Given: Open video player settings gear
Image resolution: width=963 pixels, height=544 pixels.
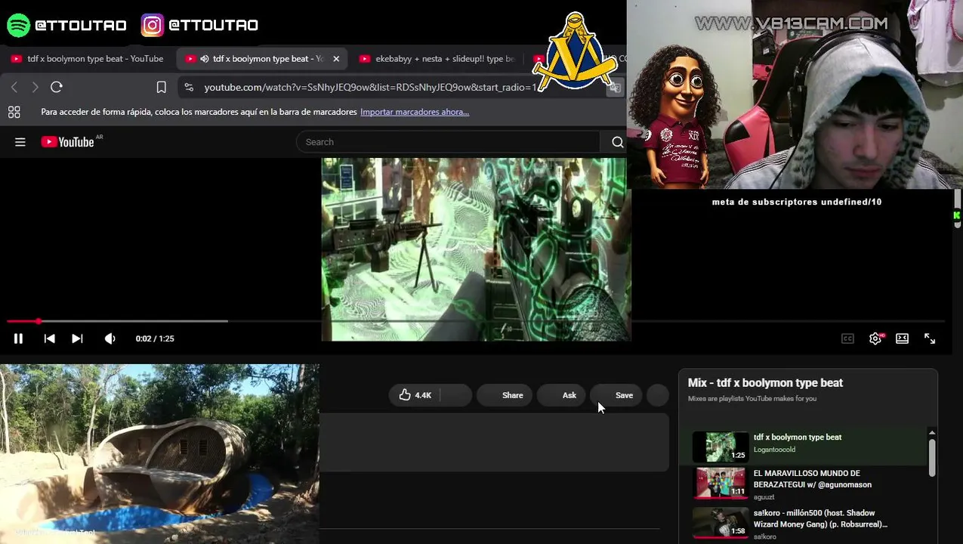Looking at the screenshot, I should click(875, 338).
